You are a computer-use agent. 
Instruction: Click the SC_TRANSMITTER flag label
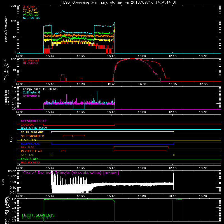tap(32, 136)
